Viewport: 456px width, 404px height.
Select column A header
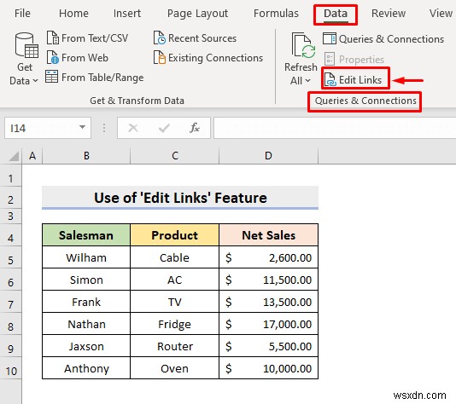coord(32,156)
